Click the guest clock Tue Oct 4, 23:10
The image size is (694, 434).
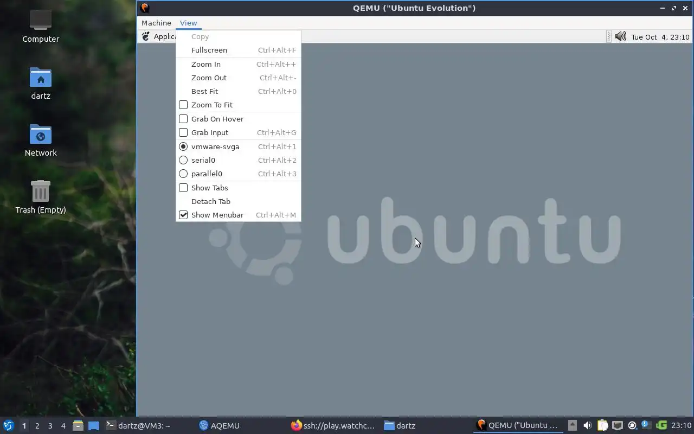click(x=660, y=37)
